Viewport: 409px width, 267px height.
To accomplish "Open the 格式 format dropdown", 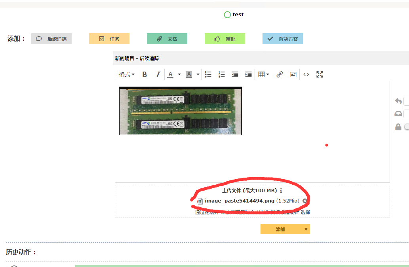I will point(126,74).
